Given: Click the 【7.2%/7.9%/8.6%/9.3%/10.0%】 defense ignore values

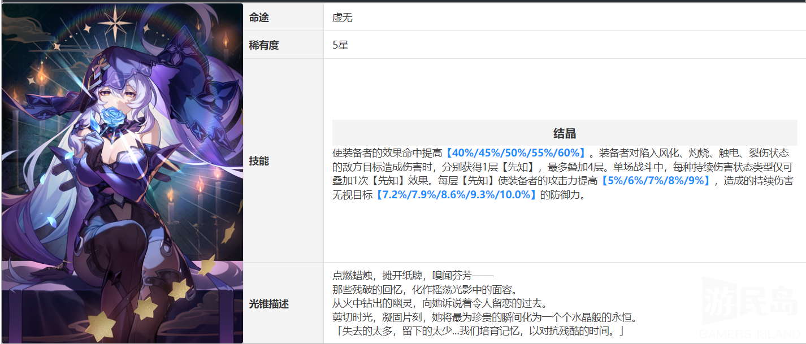Looking at the screenshot, I should (x=456, y=195).
